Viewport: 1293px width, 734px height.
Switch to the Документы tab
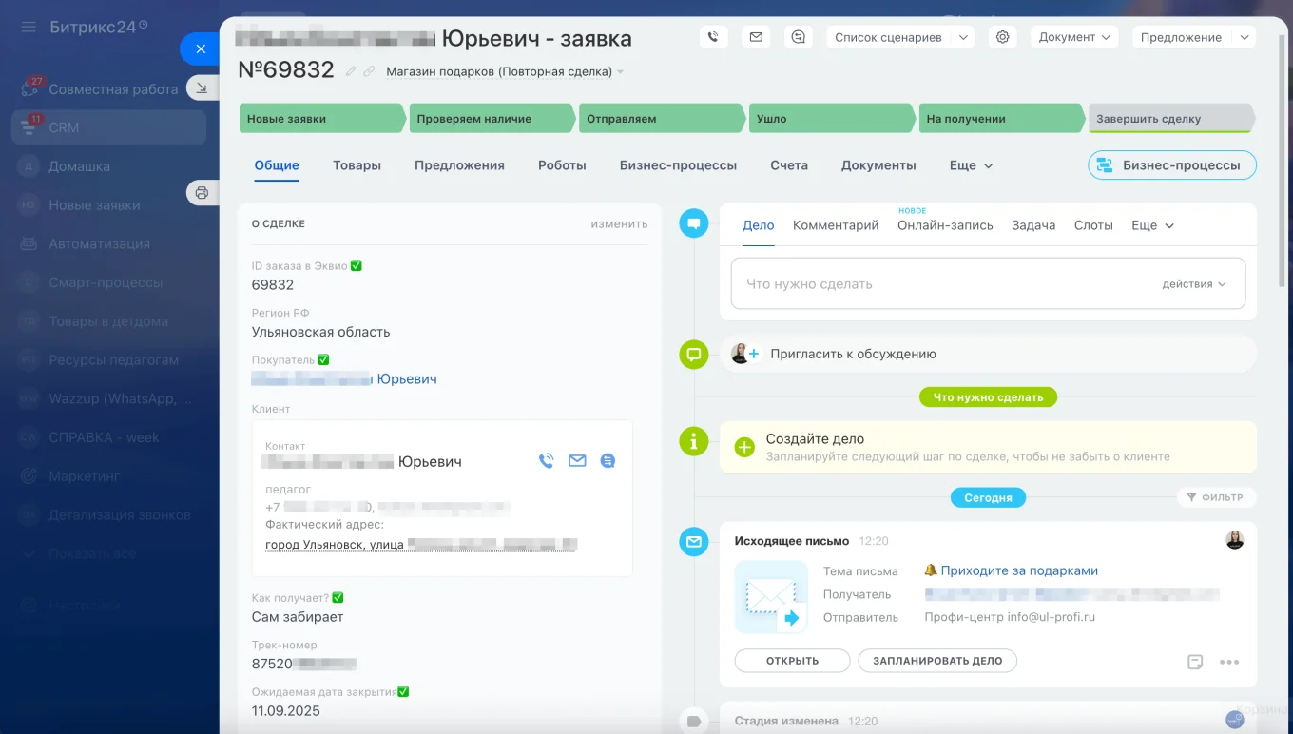pos(878,165)
